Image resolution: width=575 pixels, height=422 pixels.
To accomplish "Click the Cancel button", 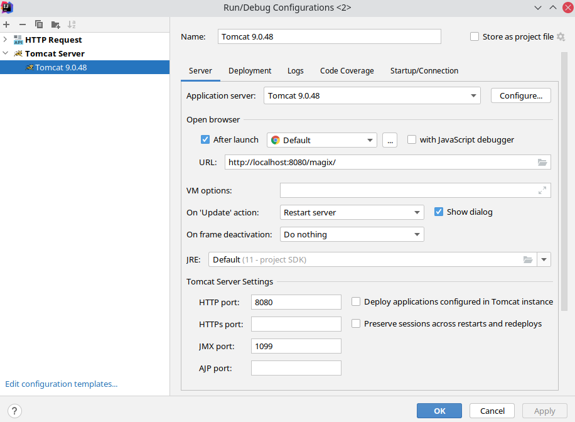I will pos(492,411).
